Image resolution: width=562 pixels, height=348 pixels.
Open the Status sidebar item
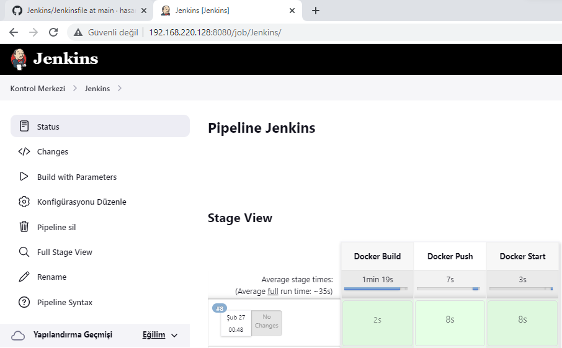click(100, 126)
